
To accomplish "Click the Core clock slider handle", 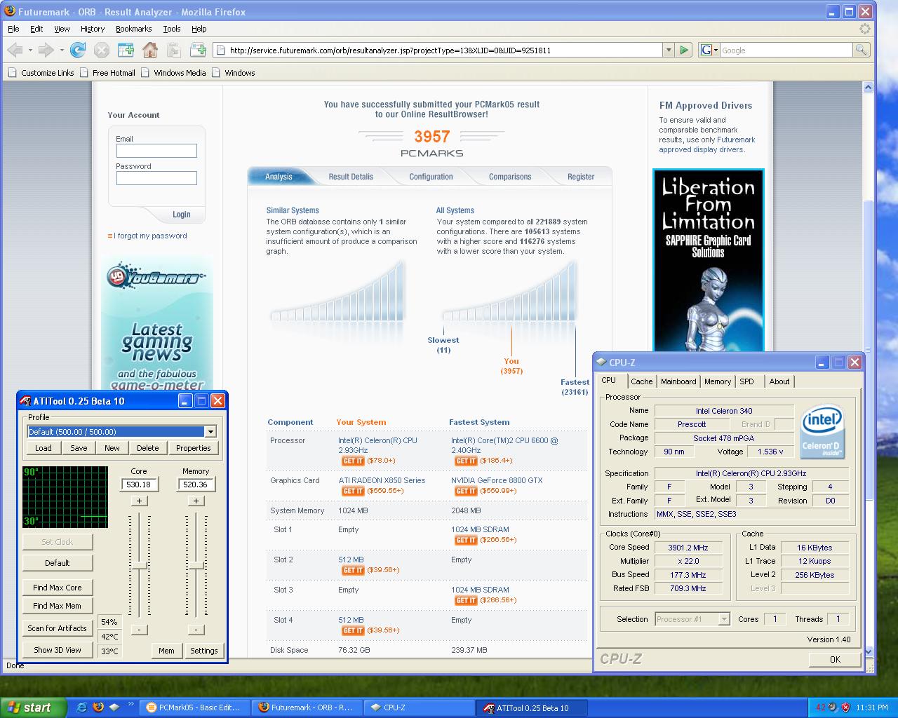I will pyautogui.click(x=139, y=565).
